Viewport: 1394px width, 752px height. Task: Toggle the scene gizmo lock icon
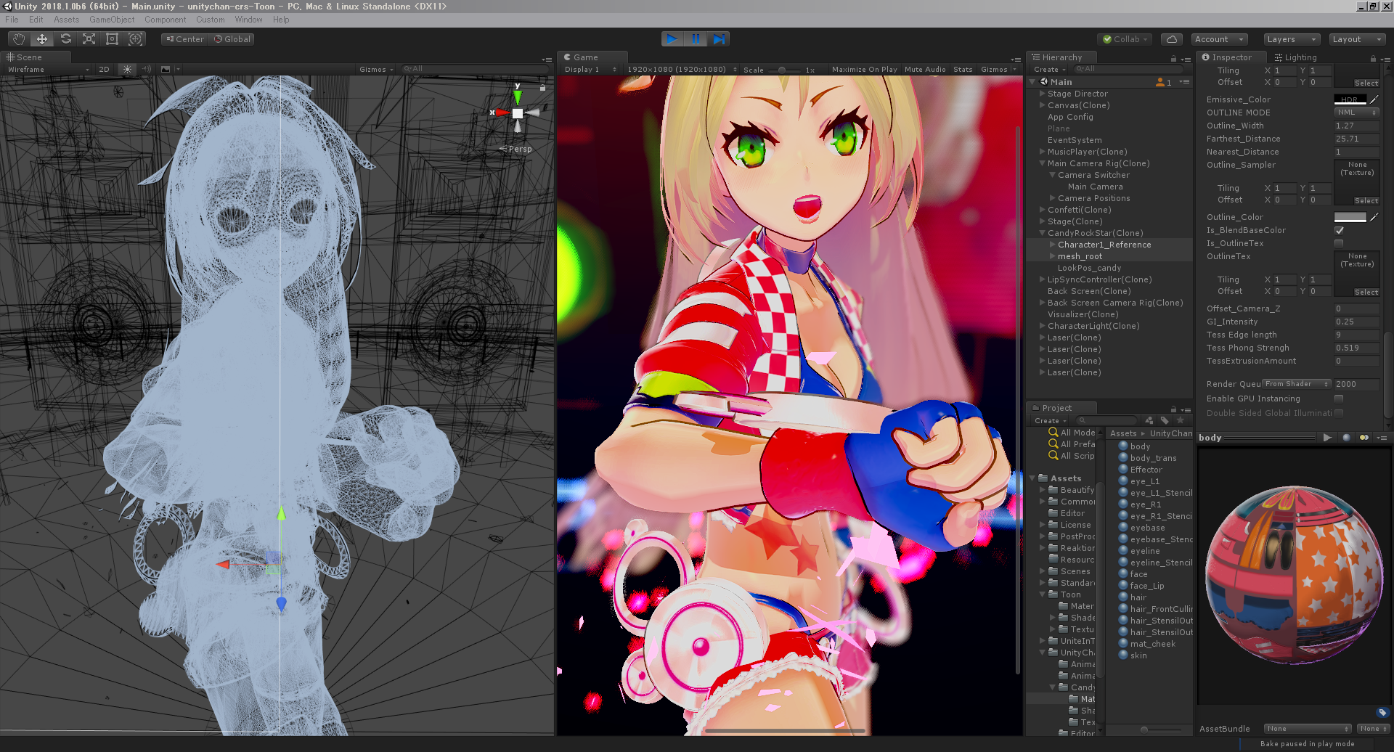tap(542, 87)
